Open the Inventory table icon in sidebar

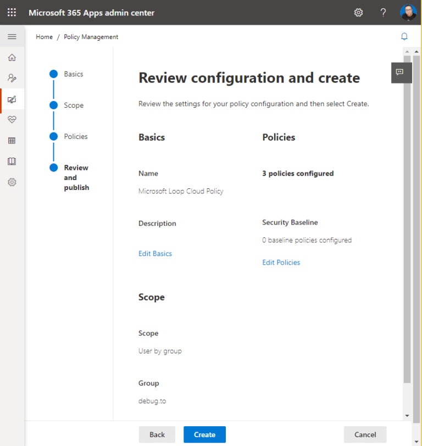pyautogui.click(x=12, y=141)
